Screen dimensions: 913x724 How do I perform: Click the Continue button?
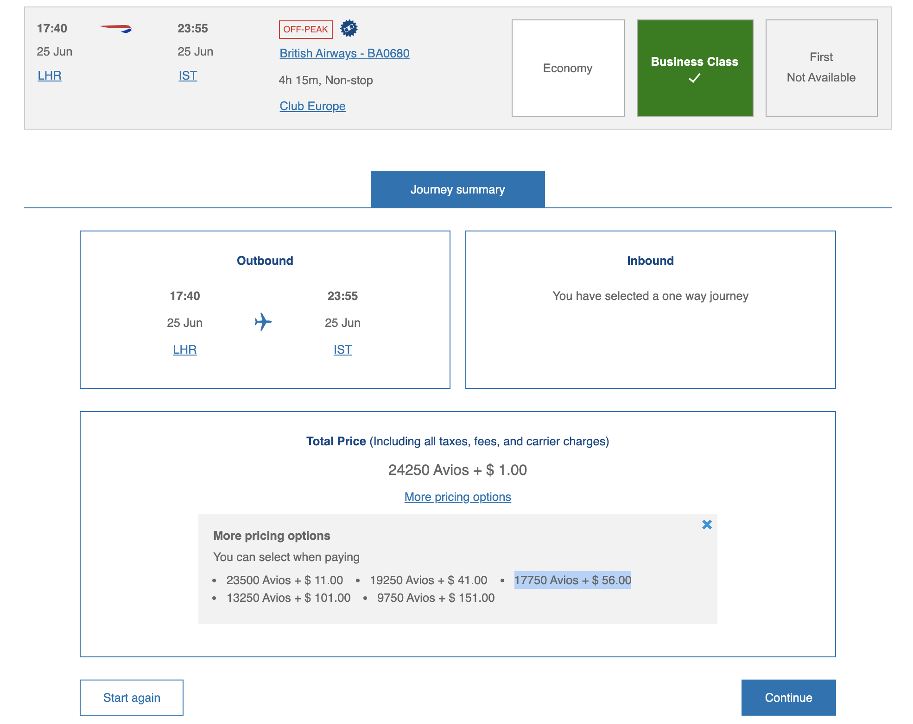788,697
